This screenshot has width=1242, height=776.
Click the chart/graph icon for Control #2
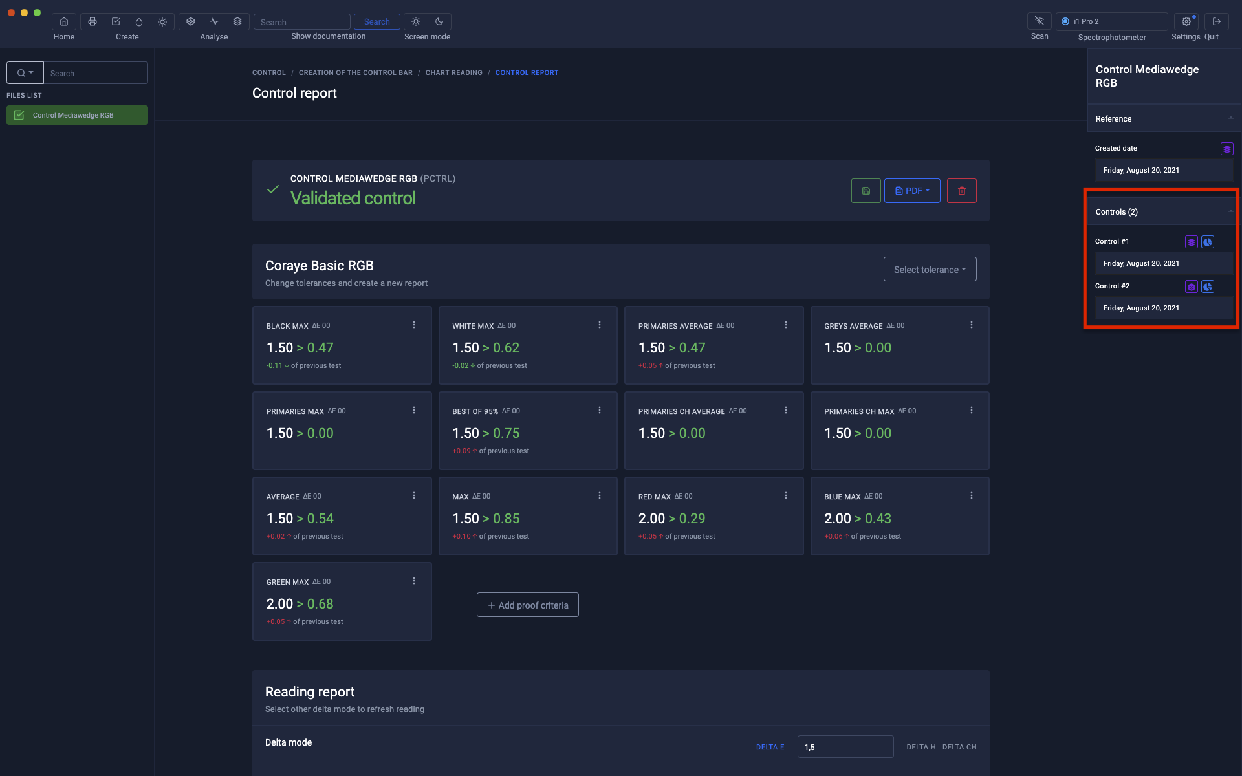[x=1207, y=286]
